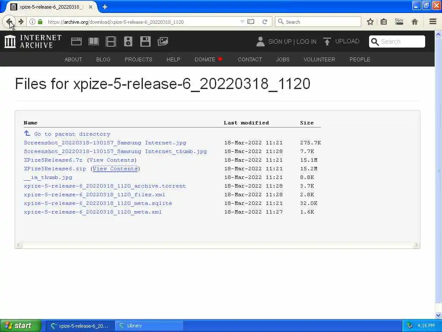Open the URL history dropdown arrow
This screenshot has width=442, height=332.
(242, 22)
